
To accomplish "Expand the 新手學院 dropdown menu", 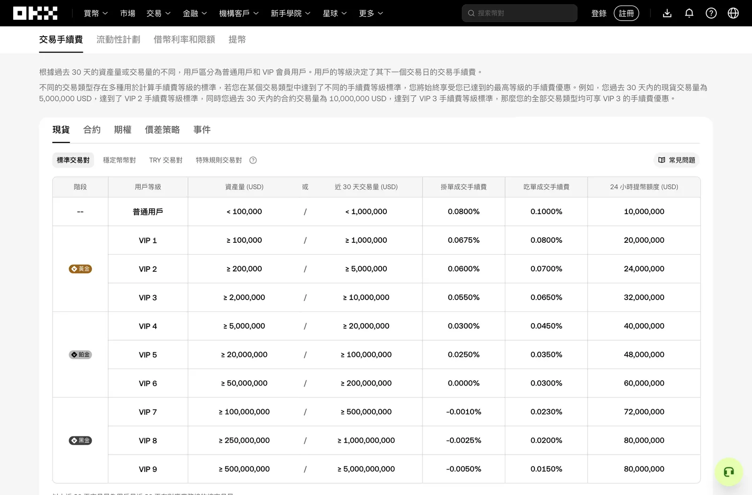I will point(290,13).
